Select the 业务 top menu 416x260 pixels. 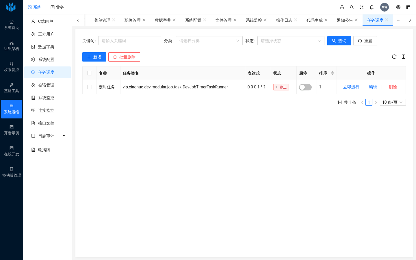[x=57, y=7]
